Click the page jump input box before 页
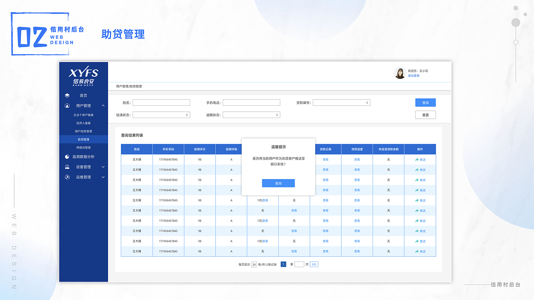 coord(299,264)
